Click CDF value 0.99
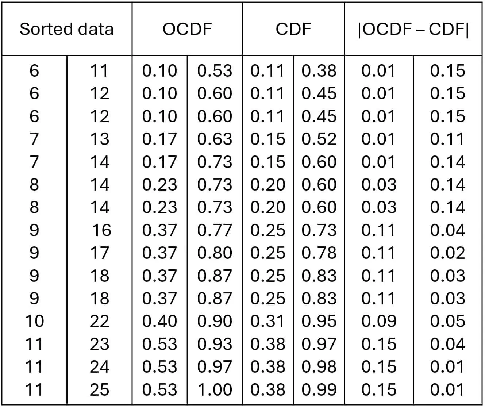485x407 pixels. [x=319, y=389]
